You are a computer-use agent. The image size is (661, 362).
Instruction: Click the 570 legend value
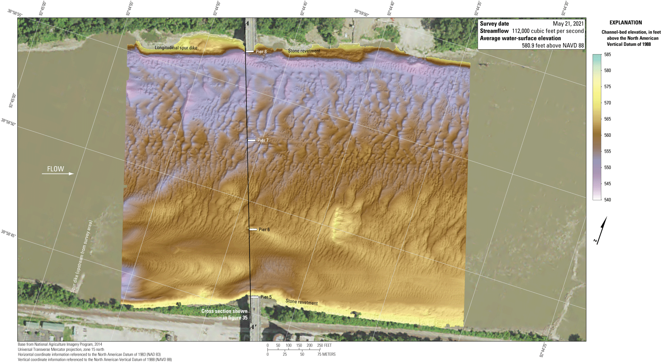click(x=607, y=103)
